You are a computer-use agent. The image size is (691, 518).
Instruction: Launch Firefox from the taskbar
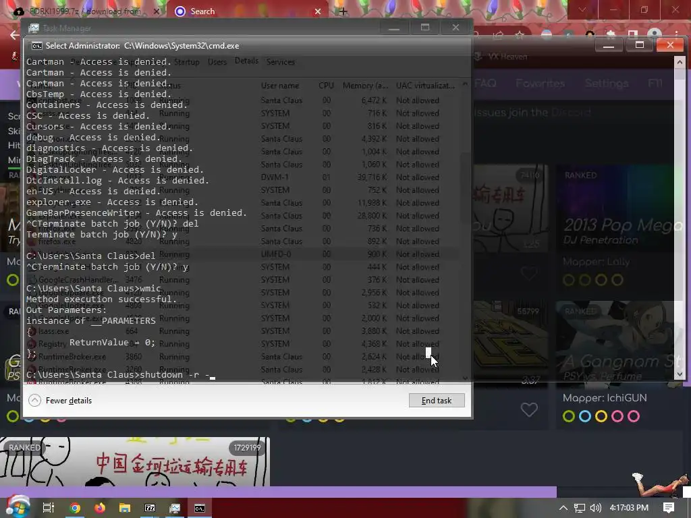[x=100, y=508]
